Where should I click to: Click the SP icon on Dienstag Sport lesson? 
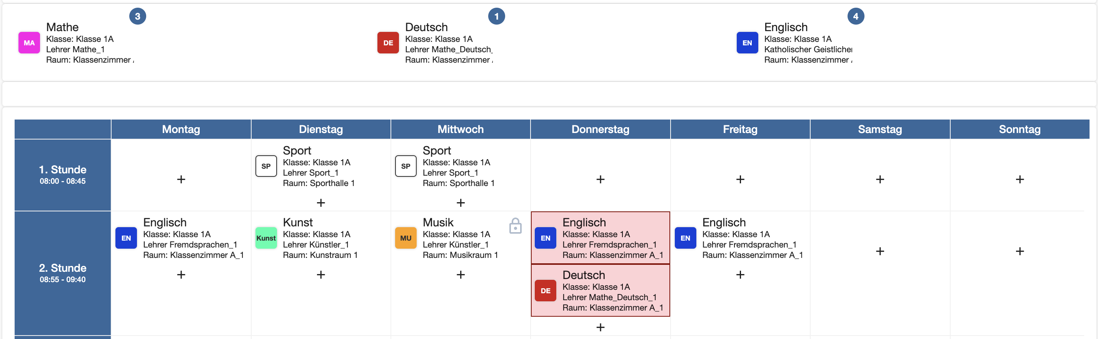[x=266, y=166]
